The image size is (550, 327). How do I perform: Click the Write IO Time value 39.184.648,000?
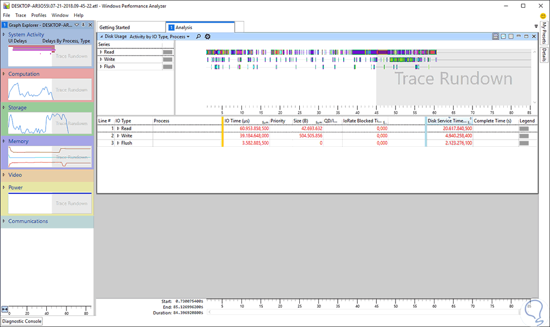[254, 136]
